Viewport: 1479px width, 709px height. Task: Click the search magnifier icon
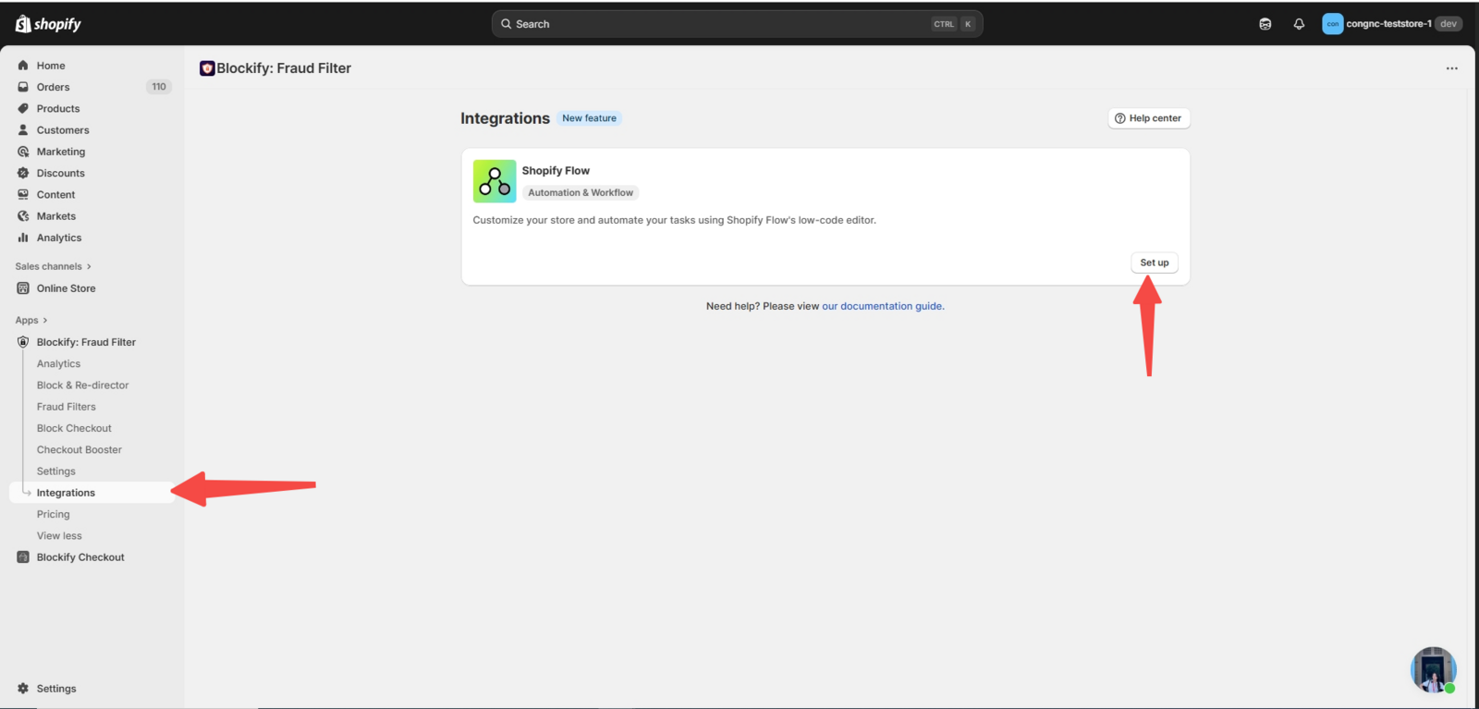507,24
